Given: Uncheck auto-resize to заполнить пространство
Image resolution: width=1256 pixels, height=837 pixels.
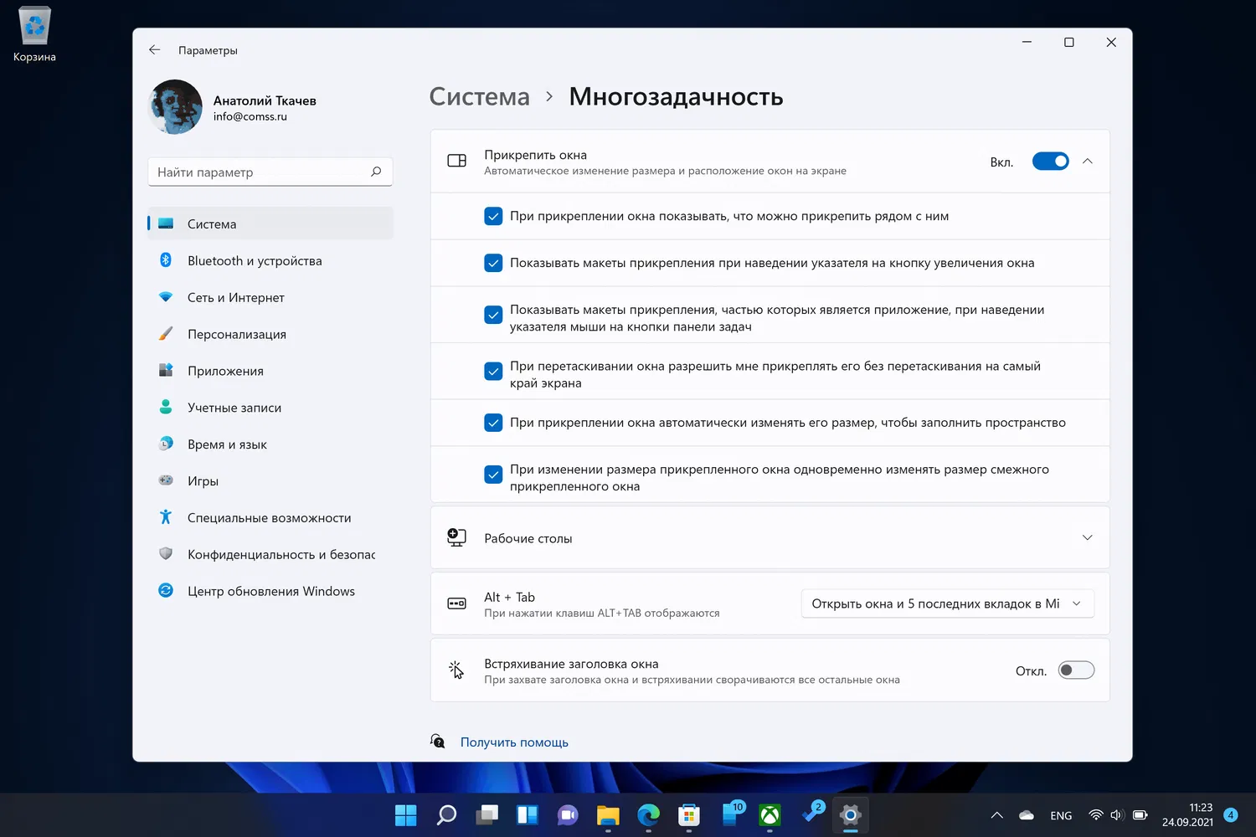Looking at the screenshot, I should click(493, 423).
